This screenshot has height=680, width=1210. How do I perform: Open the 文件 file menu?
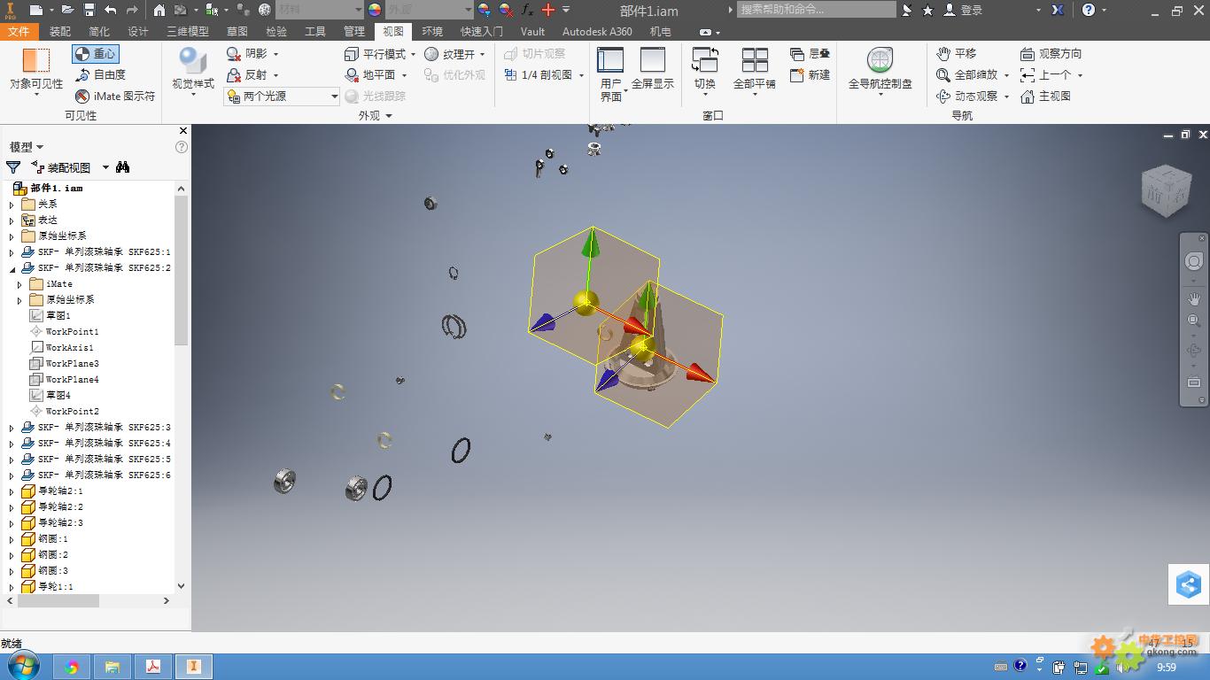point(19,31)
